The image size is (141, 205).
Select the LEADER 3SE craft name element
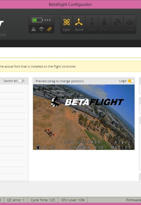[87, 147]
